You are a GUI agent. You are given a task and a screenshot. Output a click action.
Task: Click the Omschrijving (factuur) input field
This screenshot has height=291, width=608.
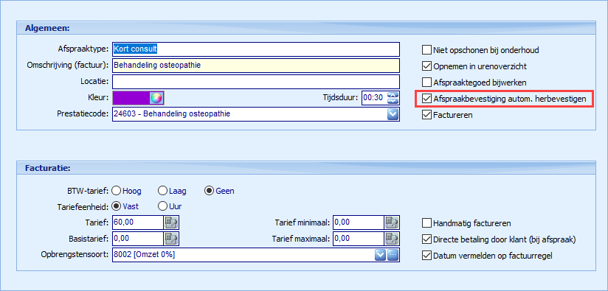(256, 66)
